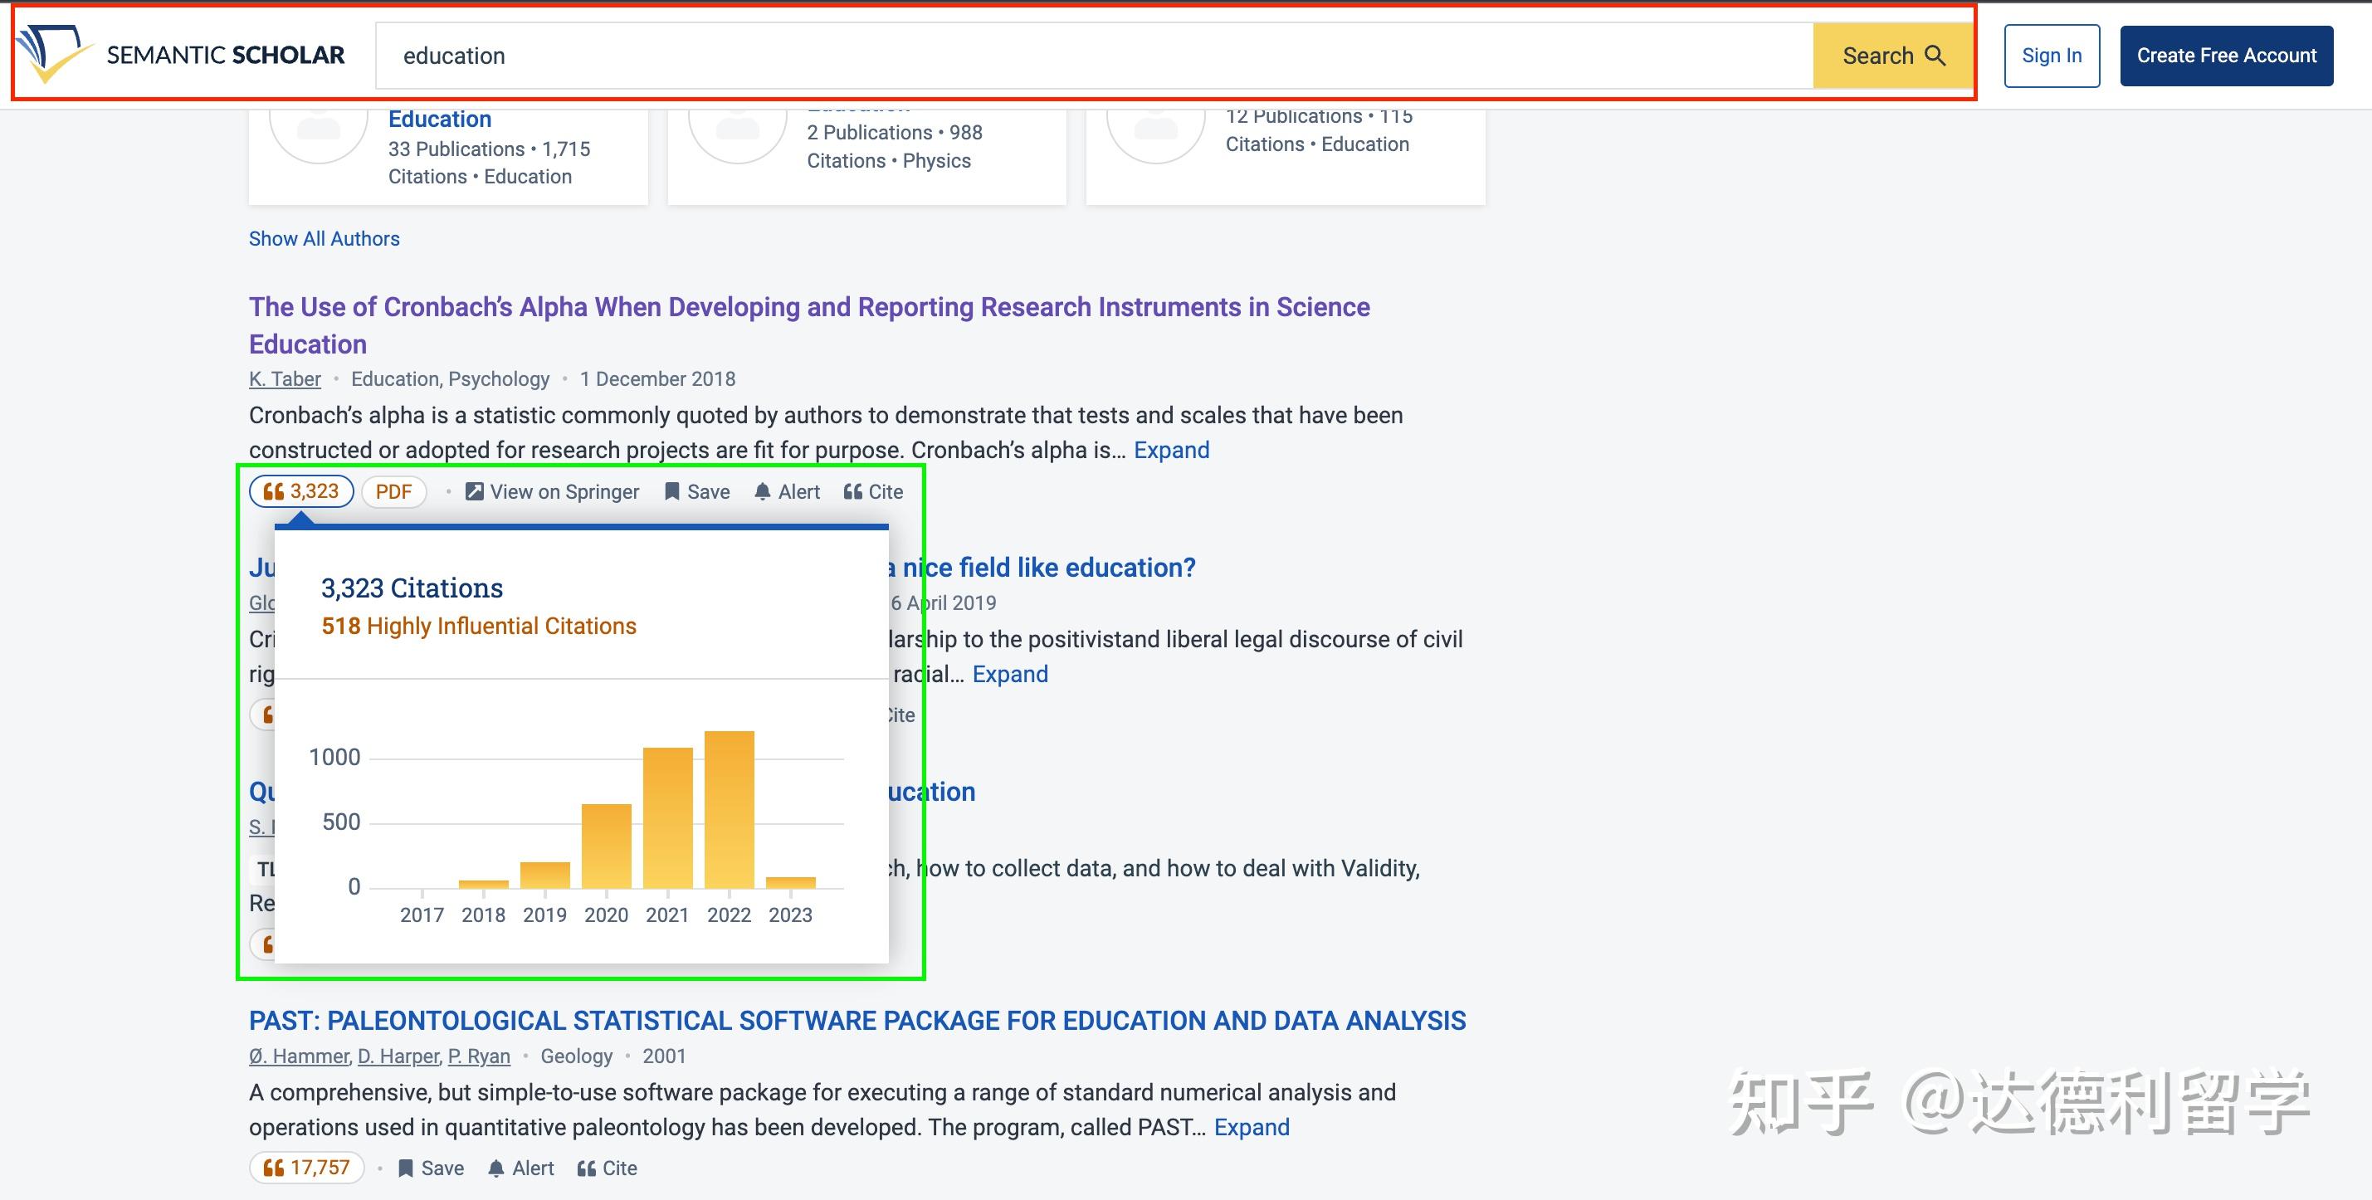Viewport: 2372px width, 1200px height.
Task: Save the Cronbach's Alpha paper with bookmark icon
Action: pos(672,492)
